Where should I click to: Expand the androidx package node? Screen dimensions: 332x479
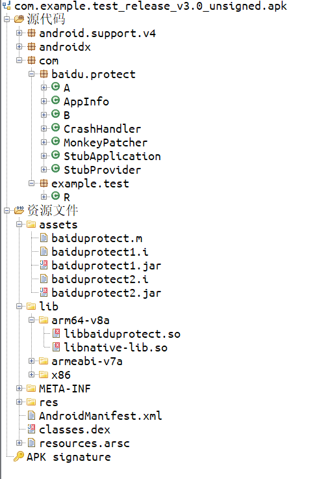point(19,46)
